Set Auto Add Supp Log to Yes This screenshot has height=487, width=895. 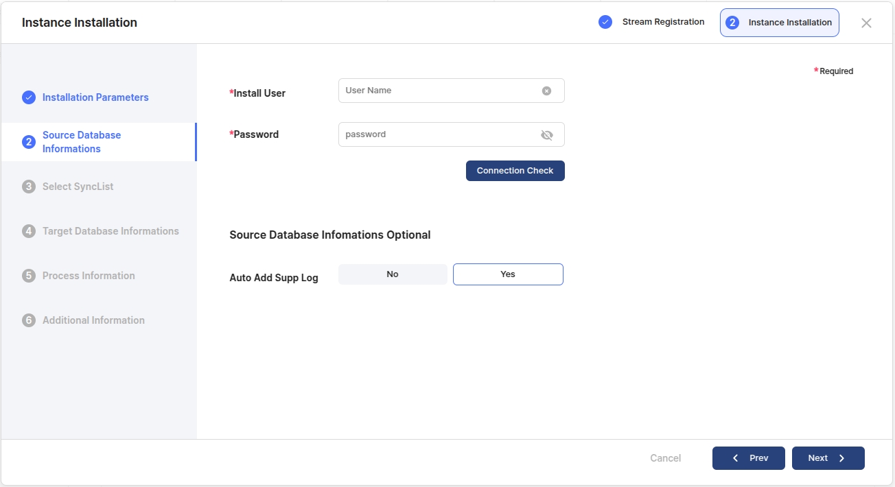(x=508, y=274)
